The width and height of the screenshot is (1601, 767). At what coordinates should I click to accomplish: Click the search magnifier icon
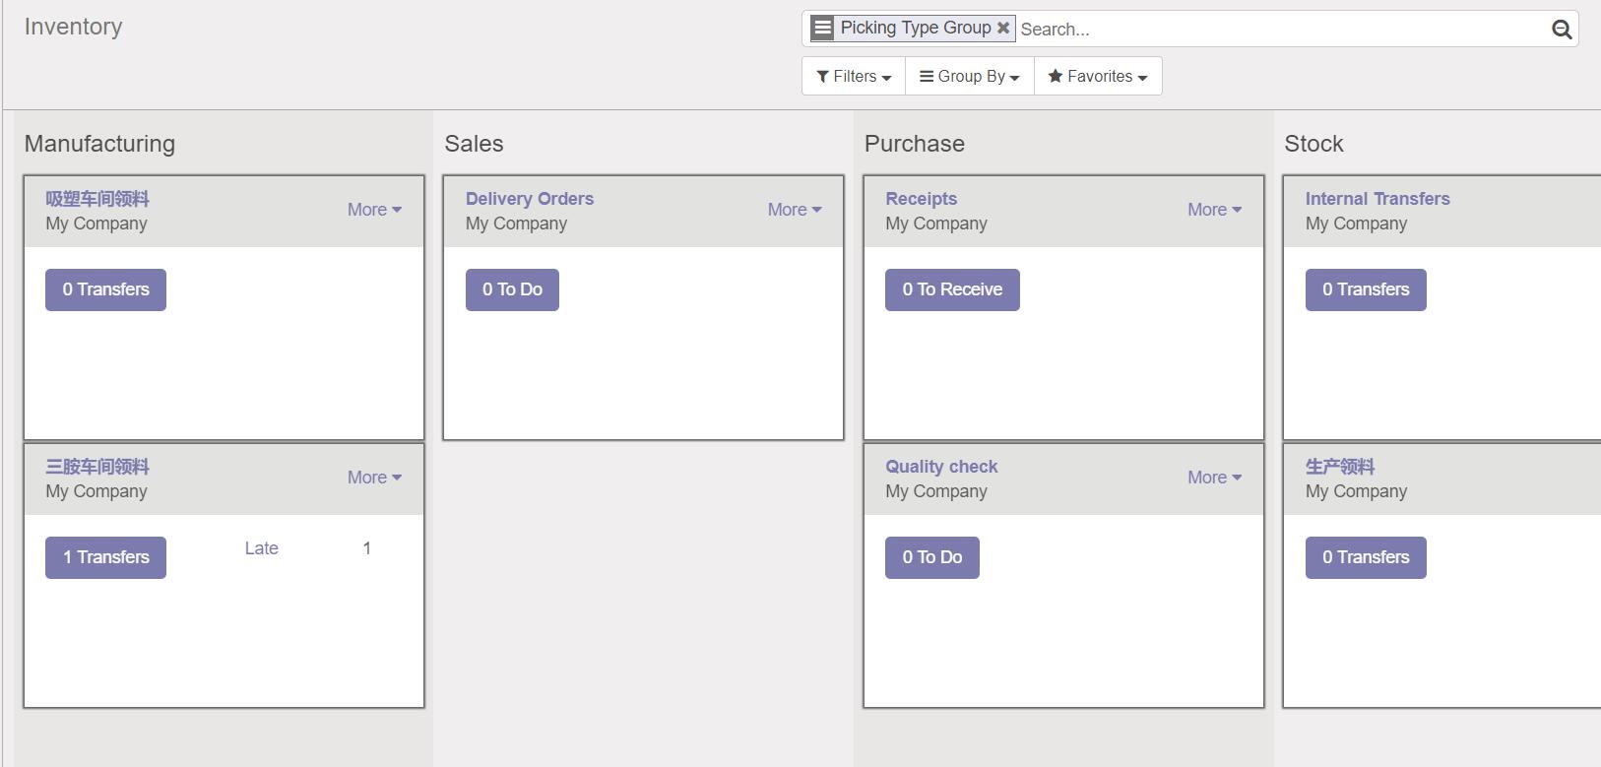pos(1562,30)
